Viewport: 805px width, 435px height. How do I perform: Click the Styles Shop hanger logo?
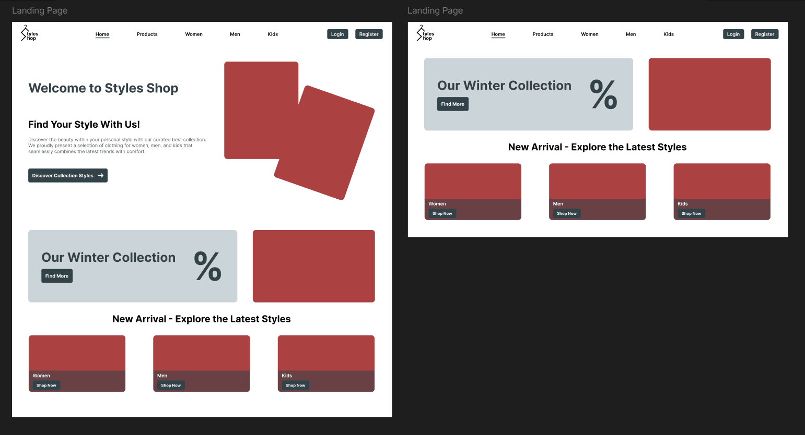tap(25, 32)
